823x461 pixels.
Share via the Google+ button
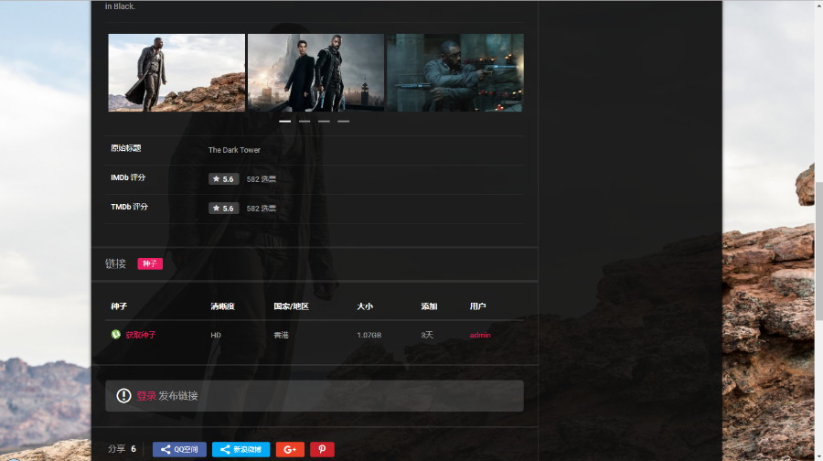point(290,449)
